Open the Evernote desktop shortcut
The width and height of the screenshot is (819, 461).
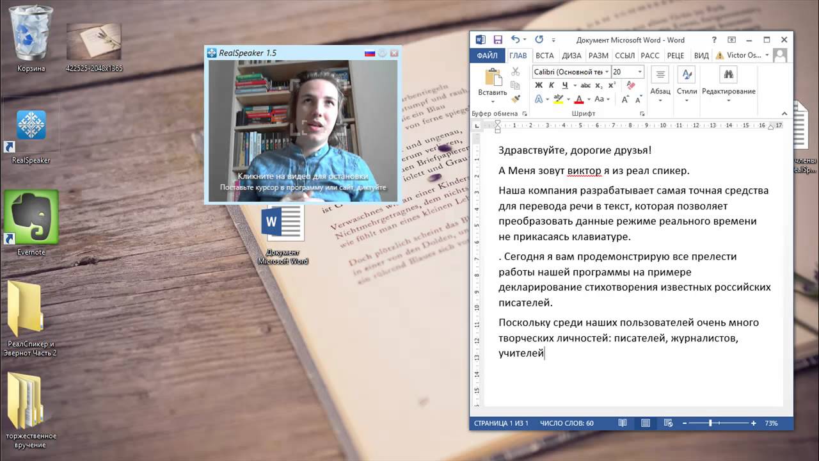[x=31, y=222]
